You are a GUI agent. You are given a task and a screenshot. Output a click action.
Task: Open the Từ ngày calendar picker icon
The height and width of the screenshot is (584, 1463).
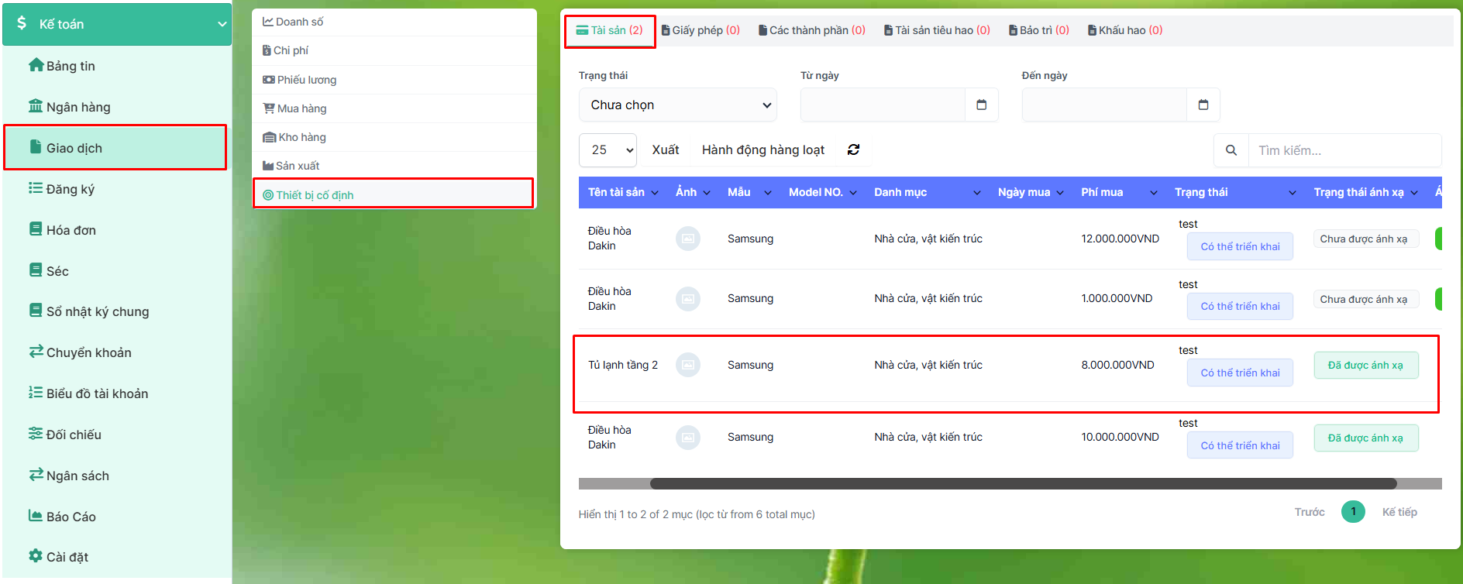click(x=981, y=105)
